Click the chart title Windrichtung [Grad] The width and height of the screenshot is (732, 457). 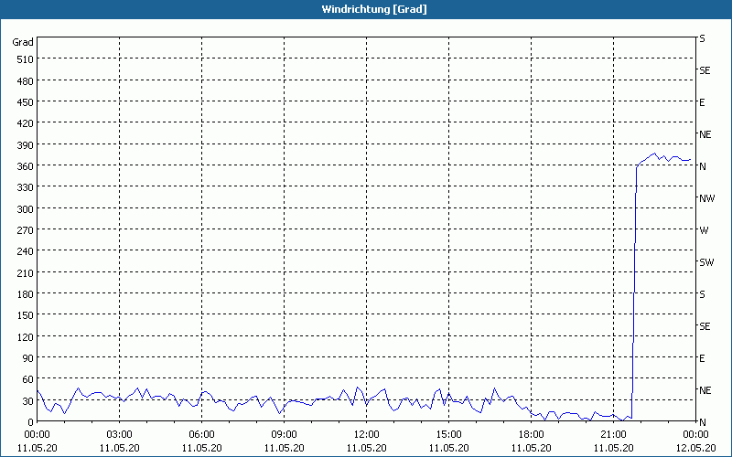coord(374,9)
